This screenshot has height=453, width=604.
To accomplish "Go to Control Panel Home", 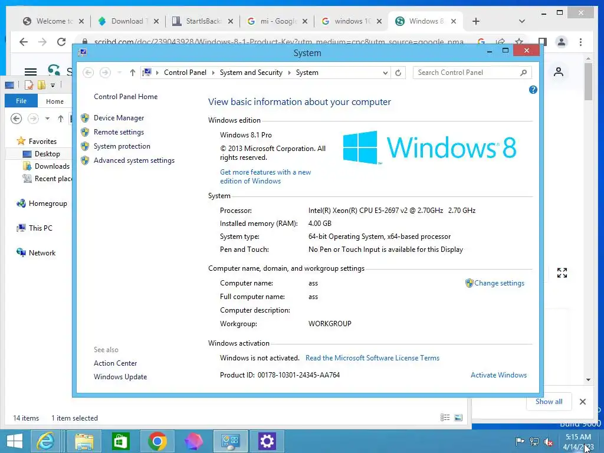I will pyautogui.click(x=126, y=97).
